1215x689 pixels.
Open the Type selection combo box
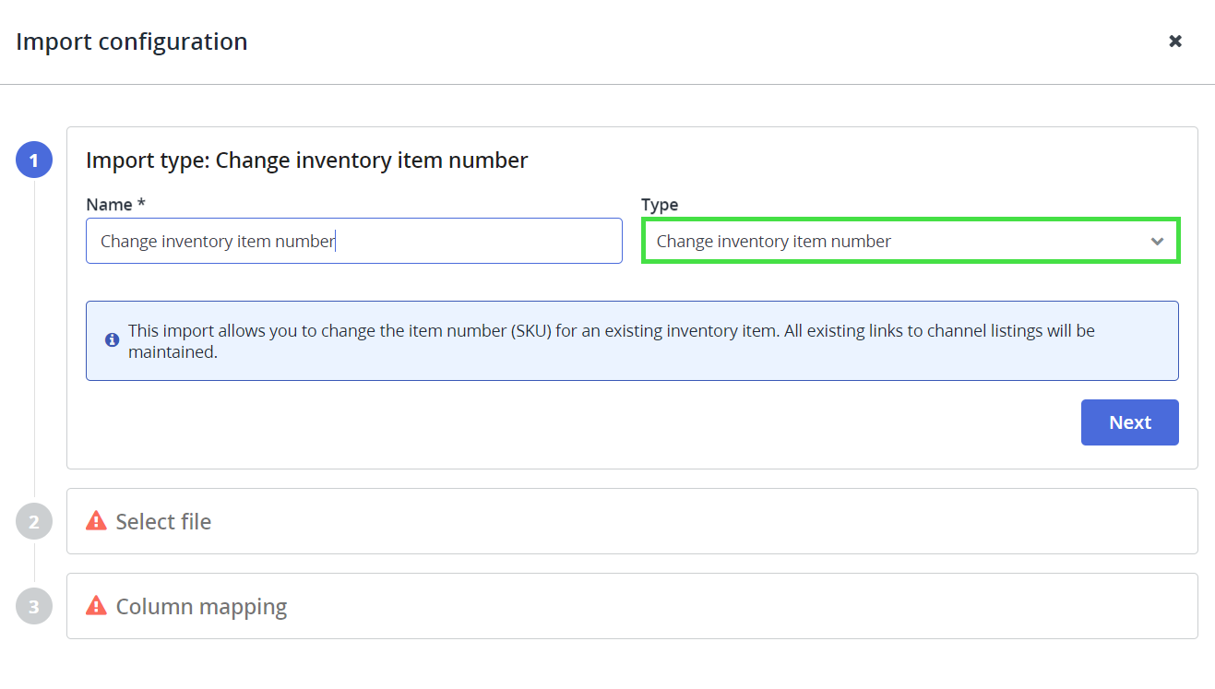(911, 242)
